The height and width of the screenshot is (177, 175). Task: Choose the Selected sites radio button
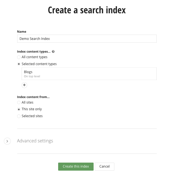pos(19,116)
